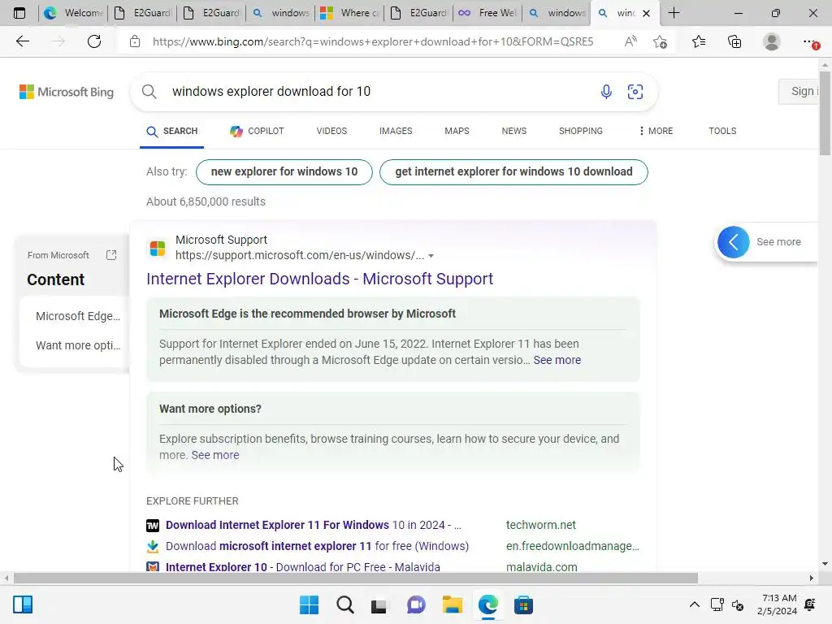
Task: Open the TOOLS search option
Action: 722,131
